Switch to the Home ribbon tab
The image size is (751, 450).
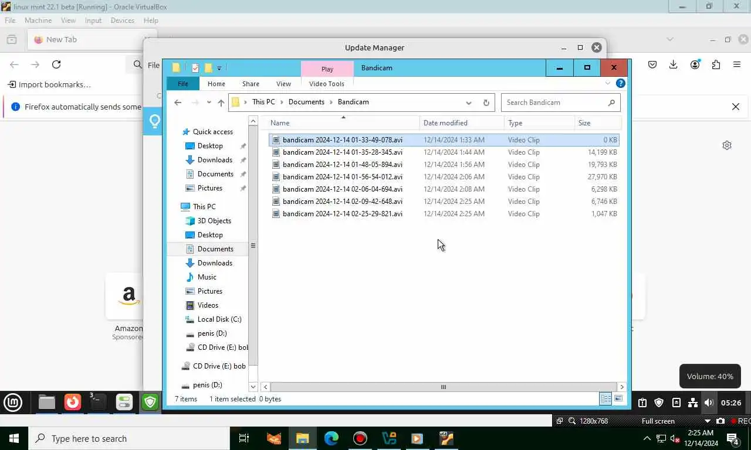(216, 84)
